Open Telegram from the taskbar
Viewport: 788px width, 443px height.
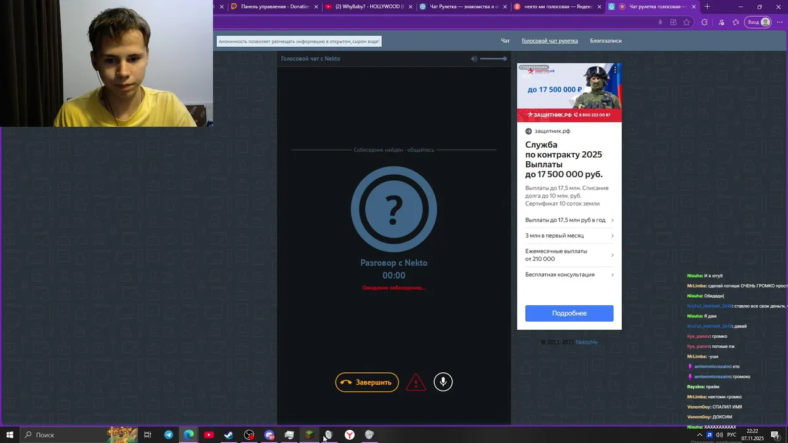(168, 435)
